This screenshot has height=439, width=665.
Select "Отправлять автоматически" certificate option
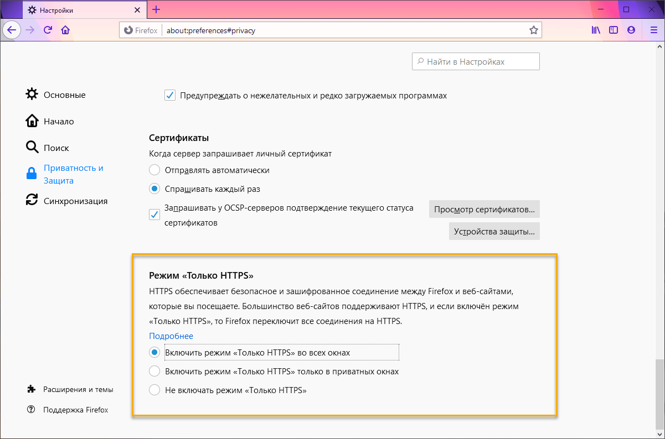click(155, 170)
